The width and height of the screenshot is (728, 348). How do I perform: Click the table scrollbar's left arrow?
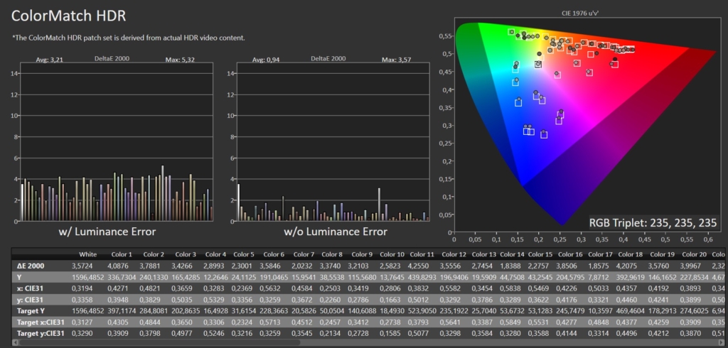click(15, 343)
